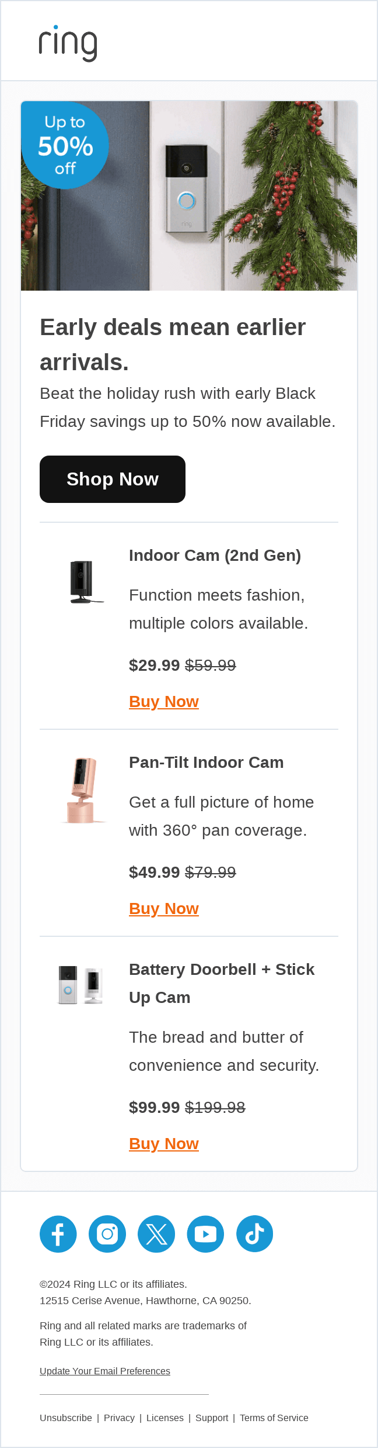Screen dimensions: 378x1448
Task: Open Ring's Instagram profile icon
Action: click(x=107, y=1234)
